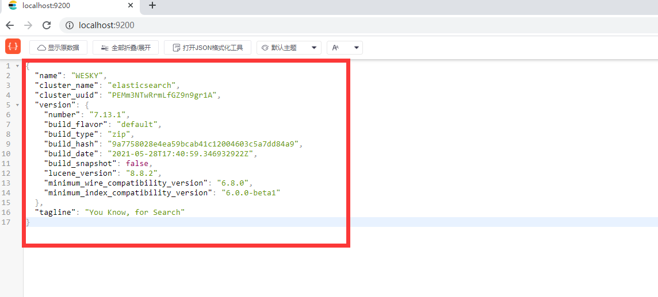Click the "build_snapshot" key

[80, 163]
